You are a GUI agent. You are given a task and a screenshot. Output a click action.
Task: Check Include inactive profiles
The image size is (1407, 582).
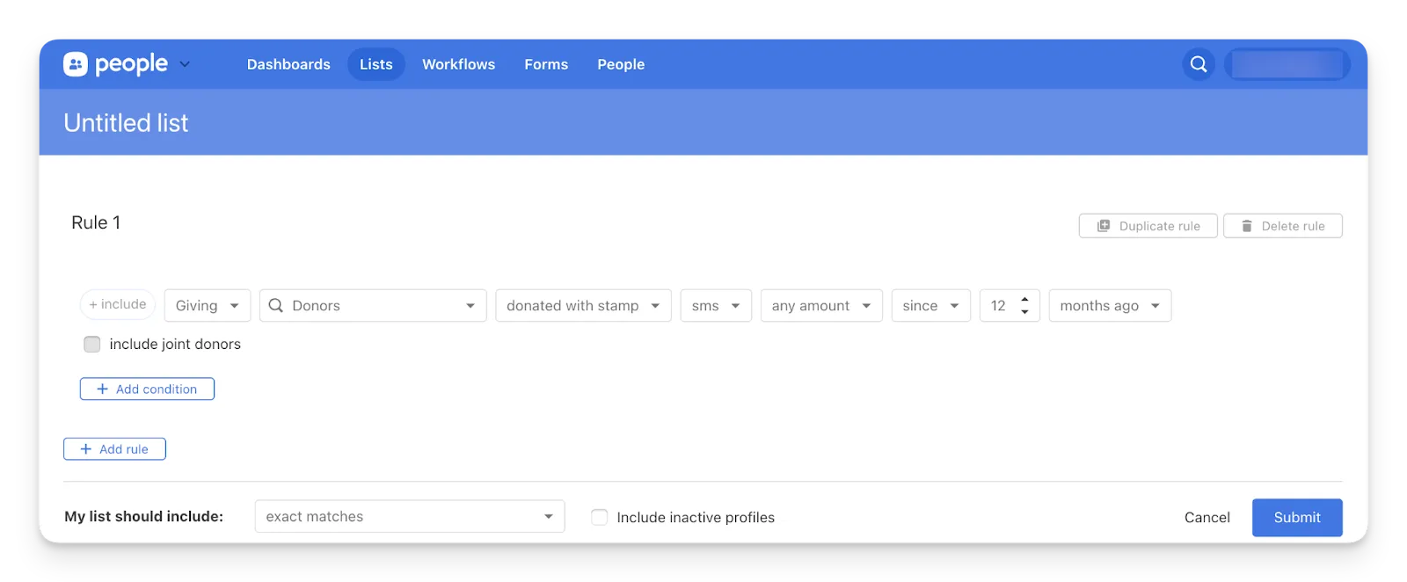pos(600,518)
